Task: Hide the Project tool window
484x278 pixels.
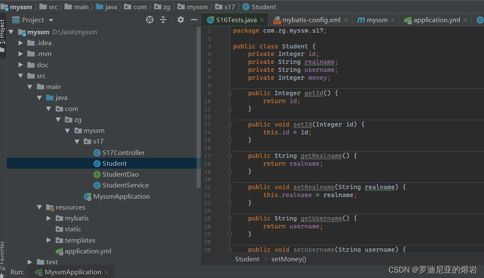Action: point(194,20)
